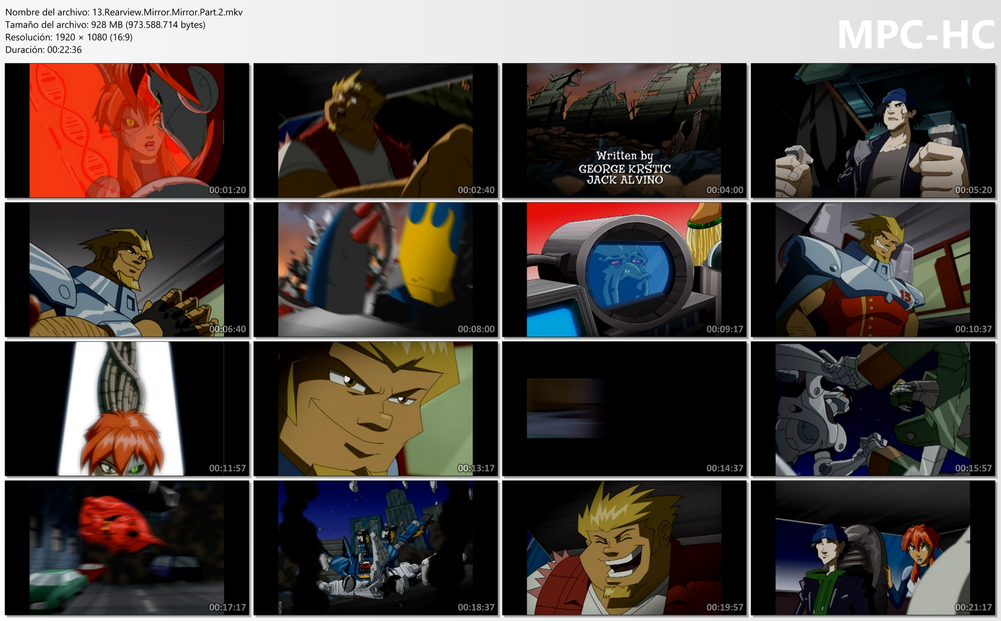The image size is (1001, 621).
Task: Click the MPC-HC logo
Action: click(915, 35)
